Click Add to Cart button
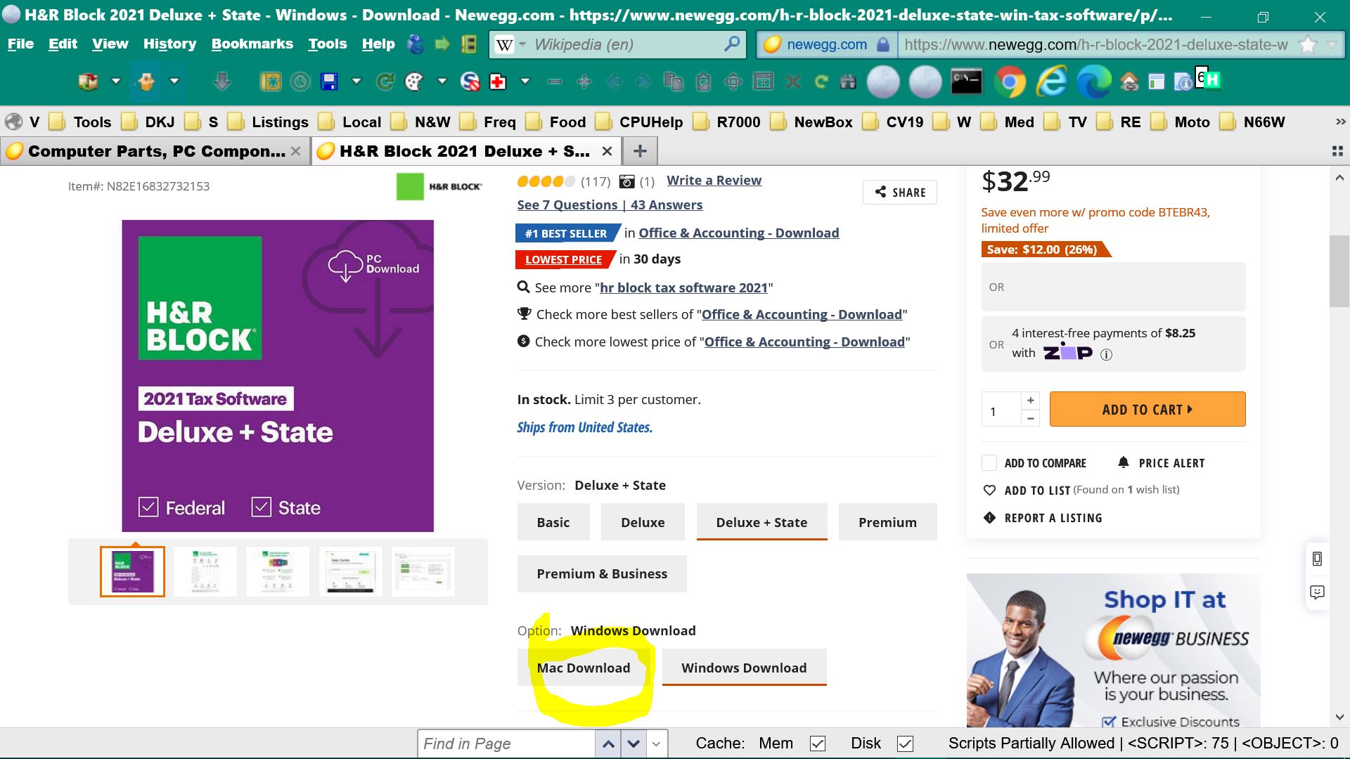The image size is (1350, 759). [1147, 409]
